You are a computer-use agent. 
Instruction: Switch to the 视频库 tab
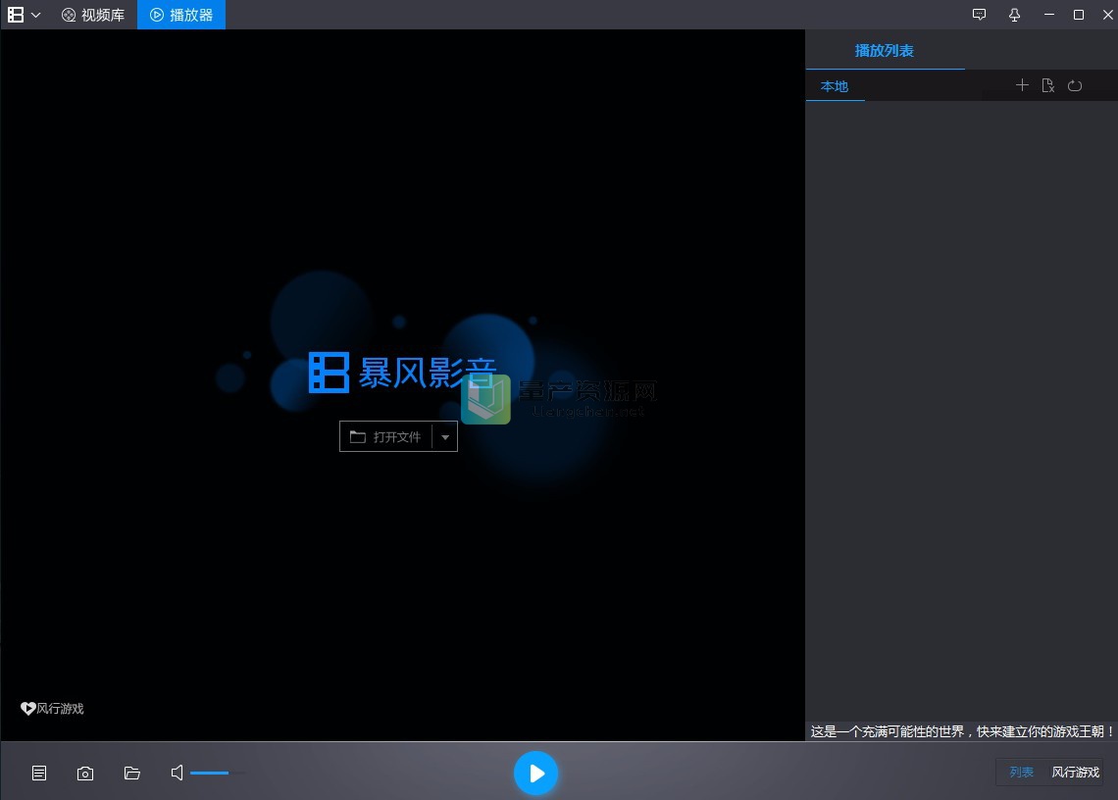click(x=93, y=15)
